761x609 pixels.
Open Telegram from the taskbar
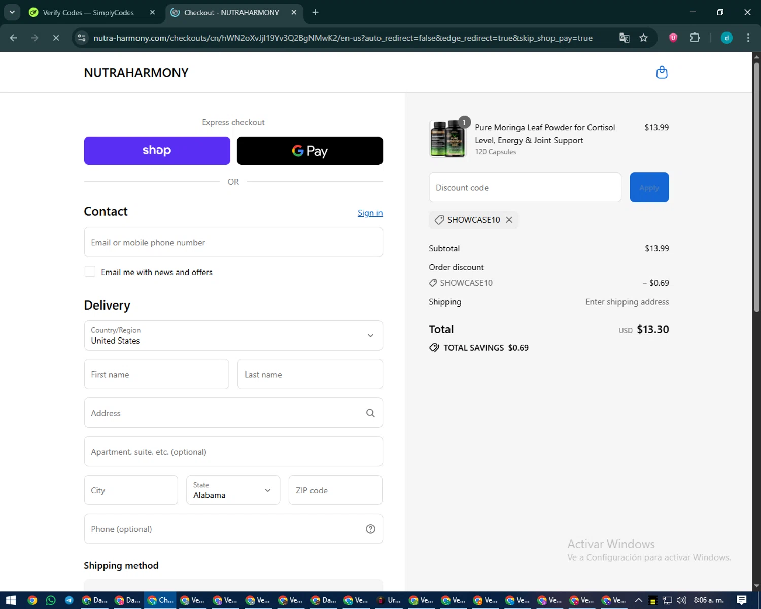tap(69, 600)
